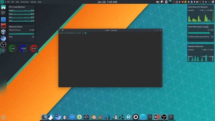Launch the file manager from left panel

pyautogui.click(x=3, y=7)
